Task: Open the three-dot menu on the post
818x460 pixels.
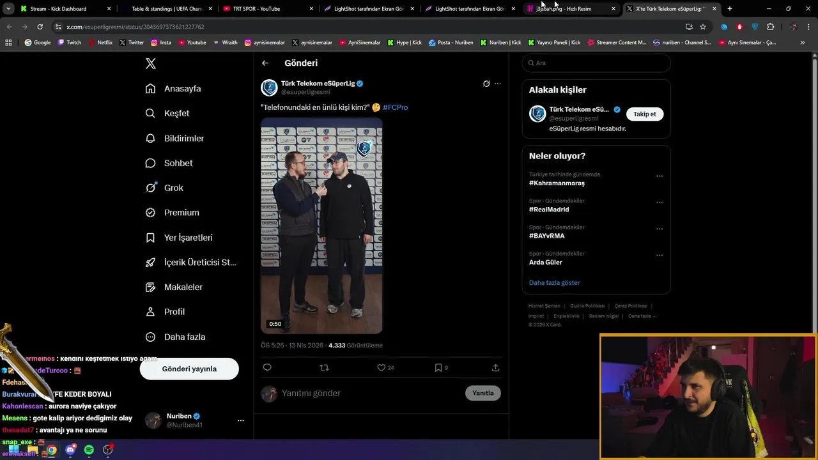Action: click(x=498, y=84)
